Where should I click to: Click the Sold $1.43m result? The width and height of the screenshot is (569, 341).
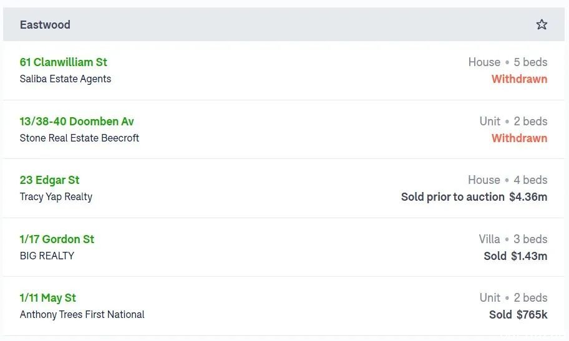pyautogui.click(x=515, y=256)
